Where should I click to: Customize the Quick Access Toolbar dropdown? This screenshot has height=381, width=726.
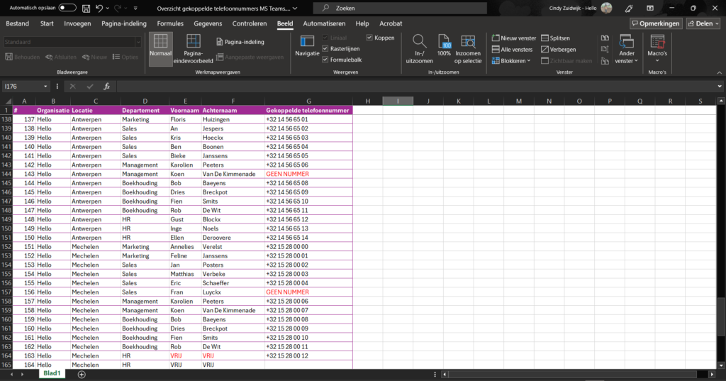click(135, 9)
